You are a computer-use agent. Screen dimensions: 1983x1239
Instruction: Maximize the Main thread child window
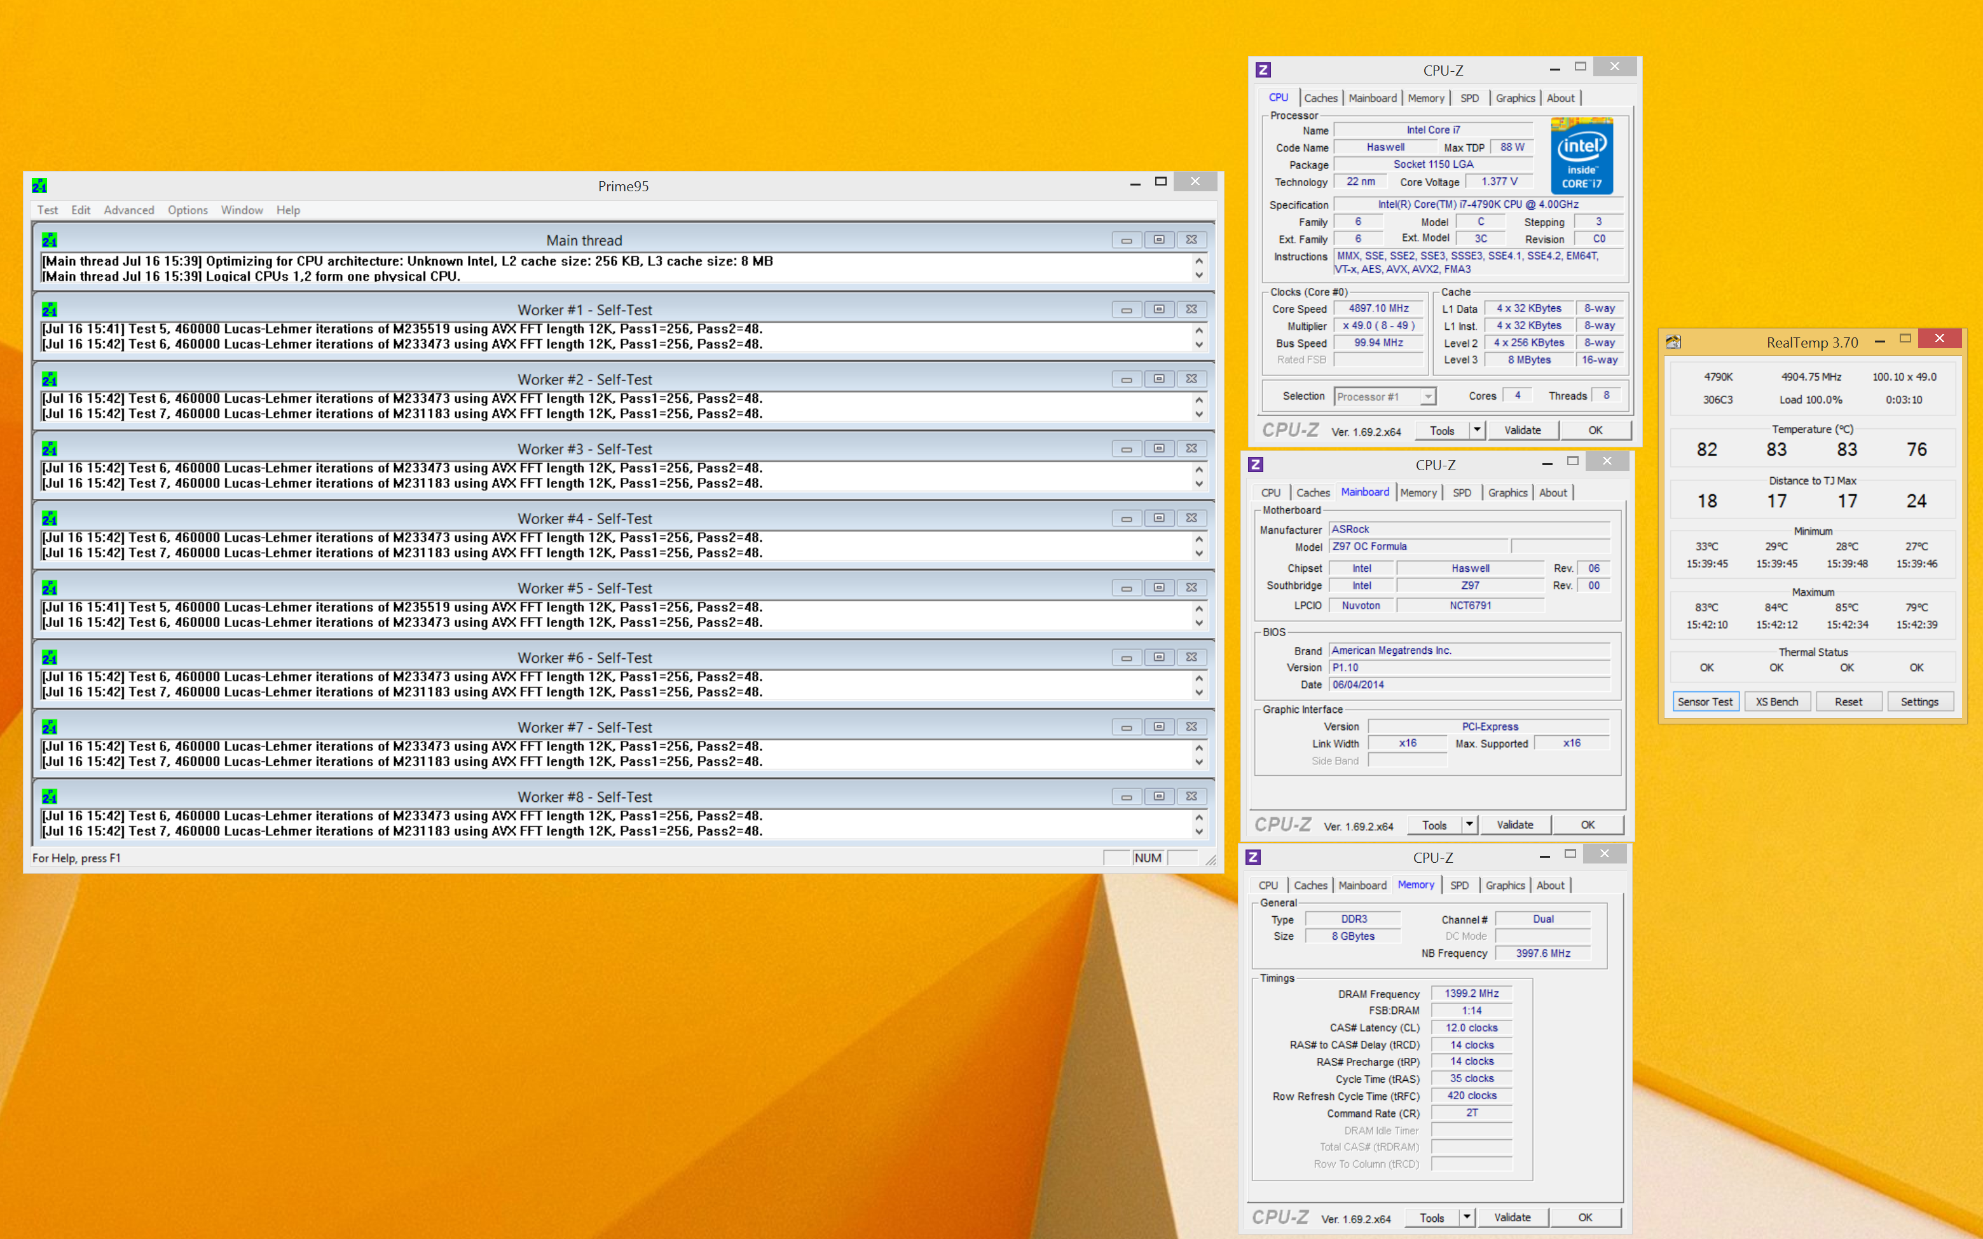point(1158,240)
